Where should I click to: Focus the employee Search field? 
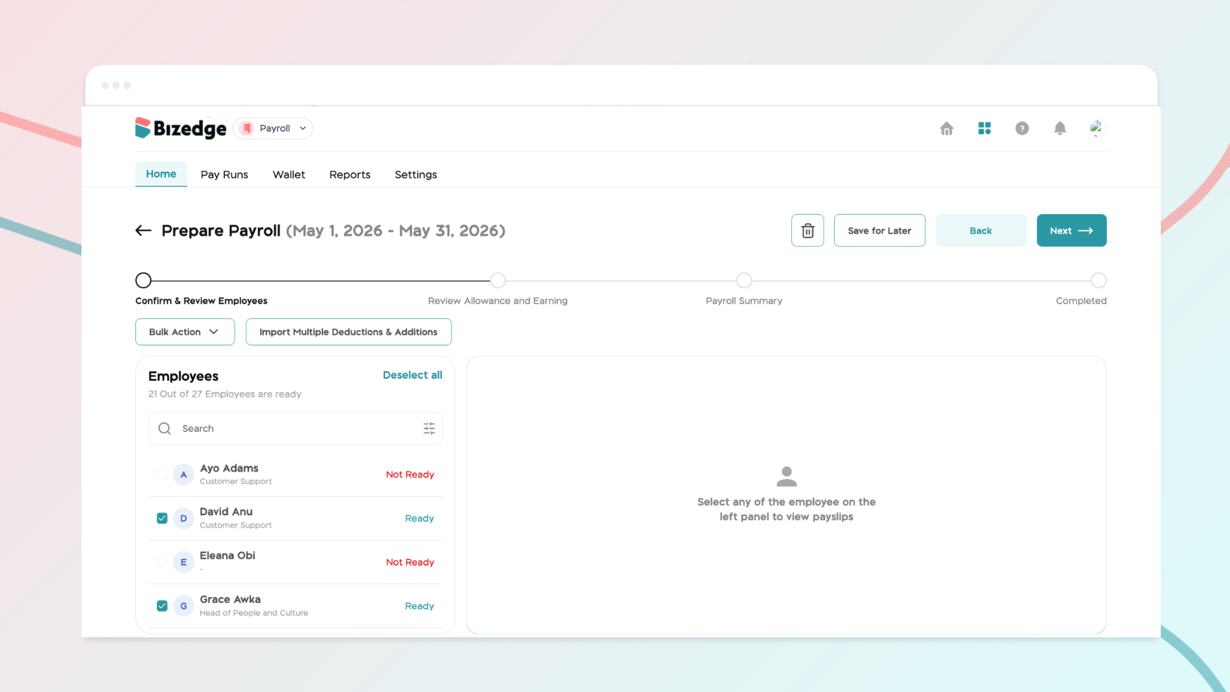(295, 429)
